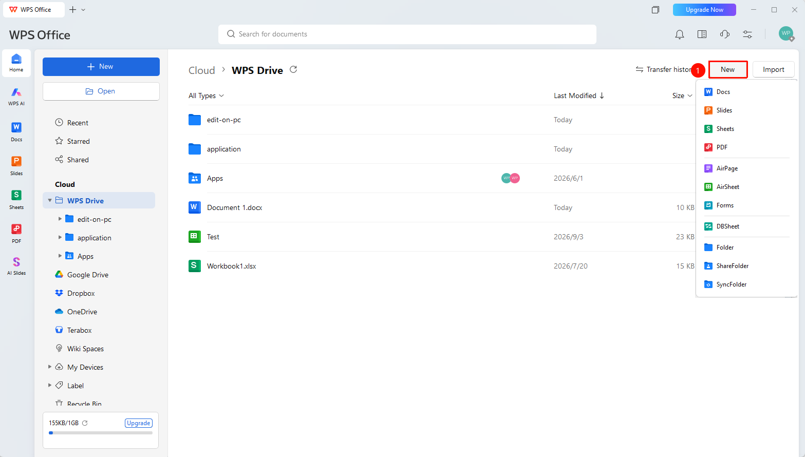Open PDF from the left rail
This screenshot has height=457, width=805.
(16, 233)
